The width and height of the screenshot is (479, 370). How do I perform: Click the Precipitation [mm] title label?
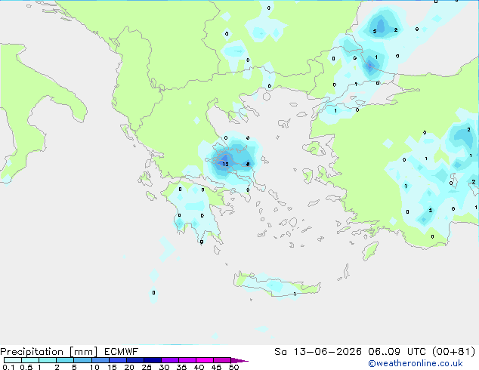(x=49, y=352)
